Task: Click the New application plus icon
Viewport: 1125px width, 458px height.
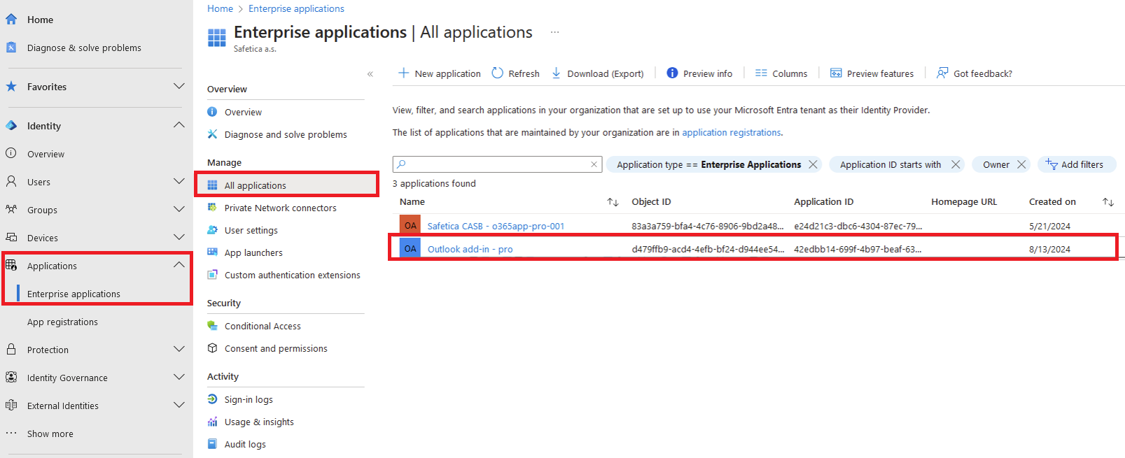Action: click(x=403, y=73)
